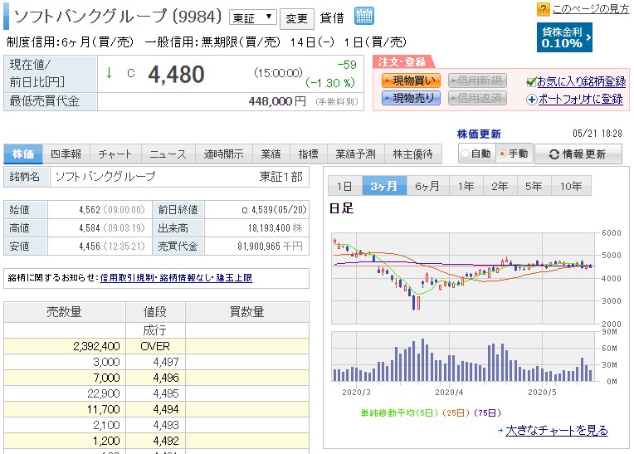Viewport: 634px width, 454px height.
Task: Click the 変更 button
Action: 297,18
